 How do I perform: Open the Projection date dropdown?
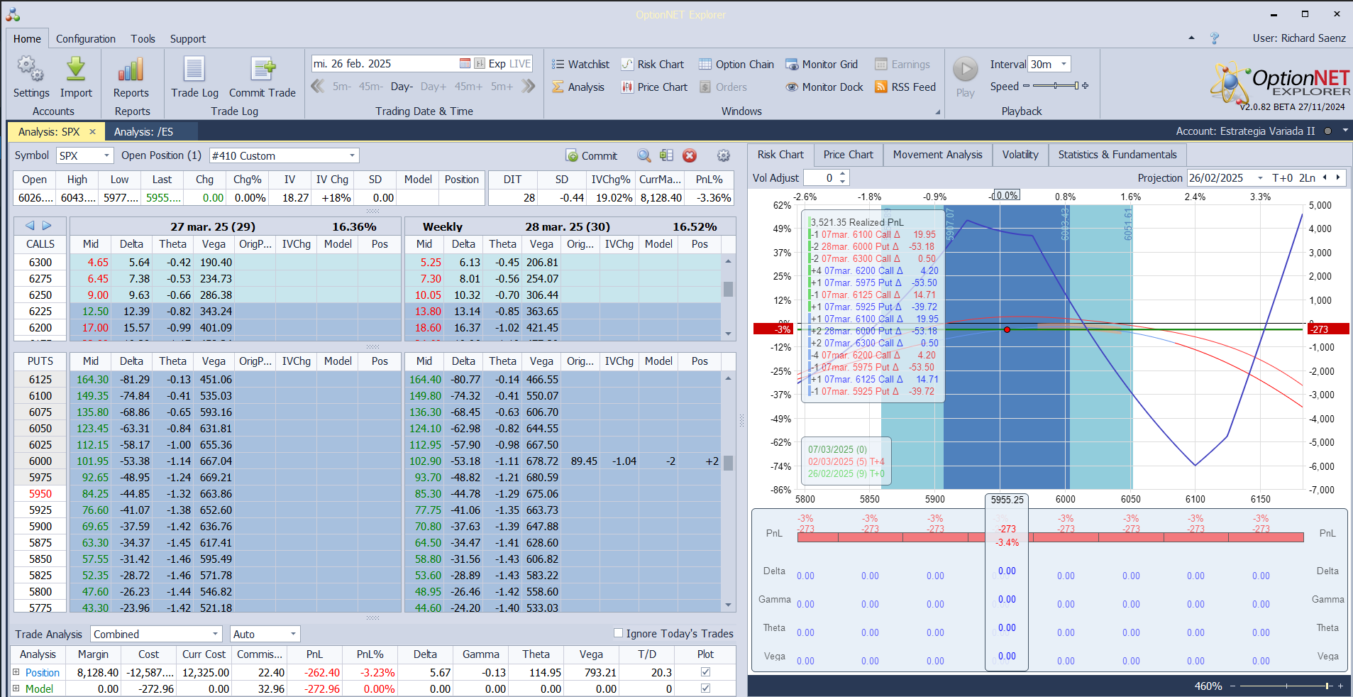(1260, 178)
